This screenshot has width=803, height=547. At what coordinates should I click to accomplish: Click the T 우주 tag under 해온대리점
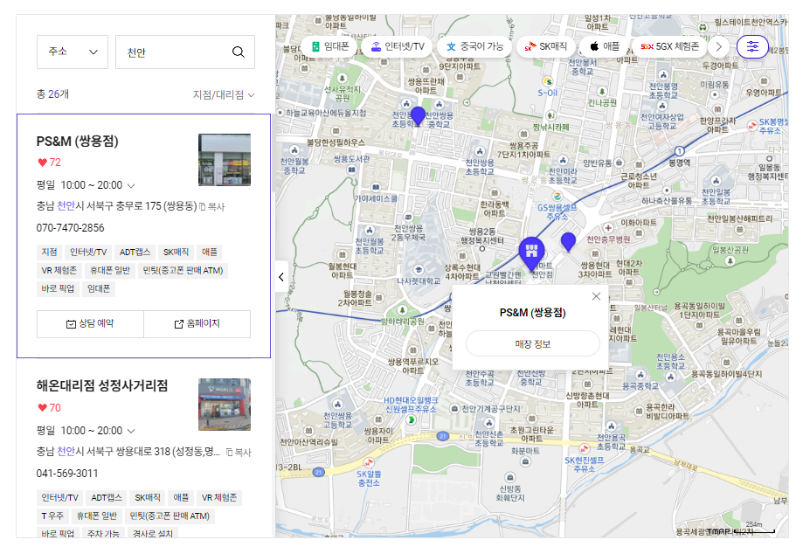click(52, 516)
